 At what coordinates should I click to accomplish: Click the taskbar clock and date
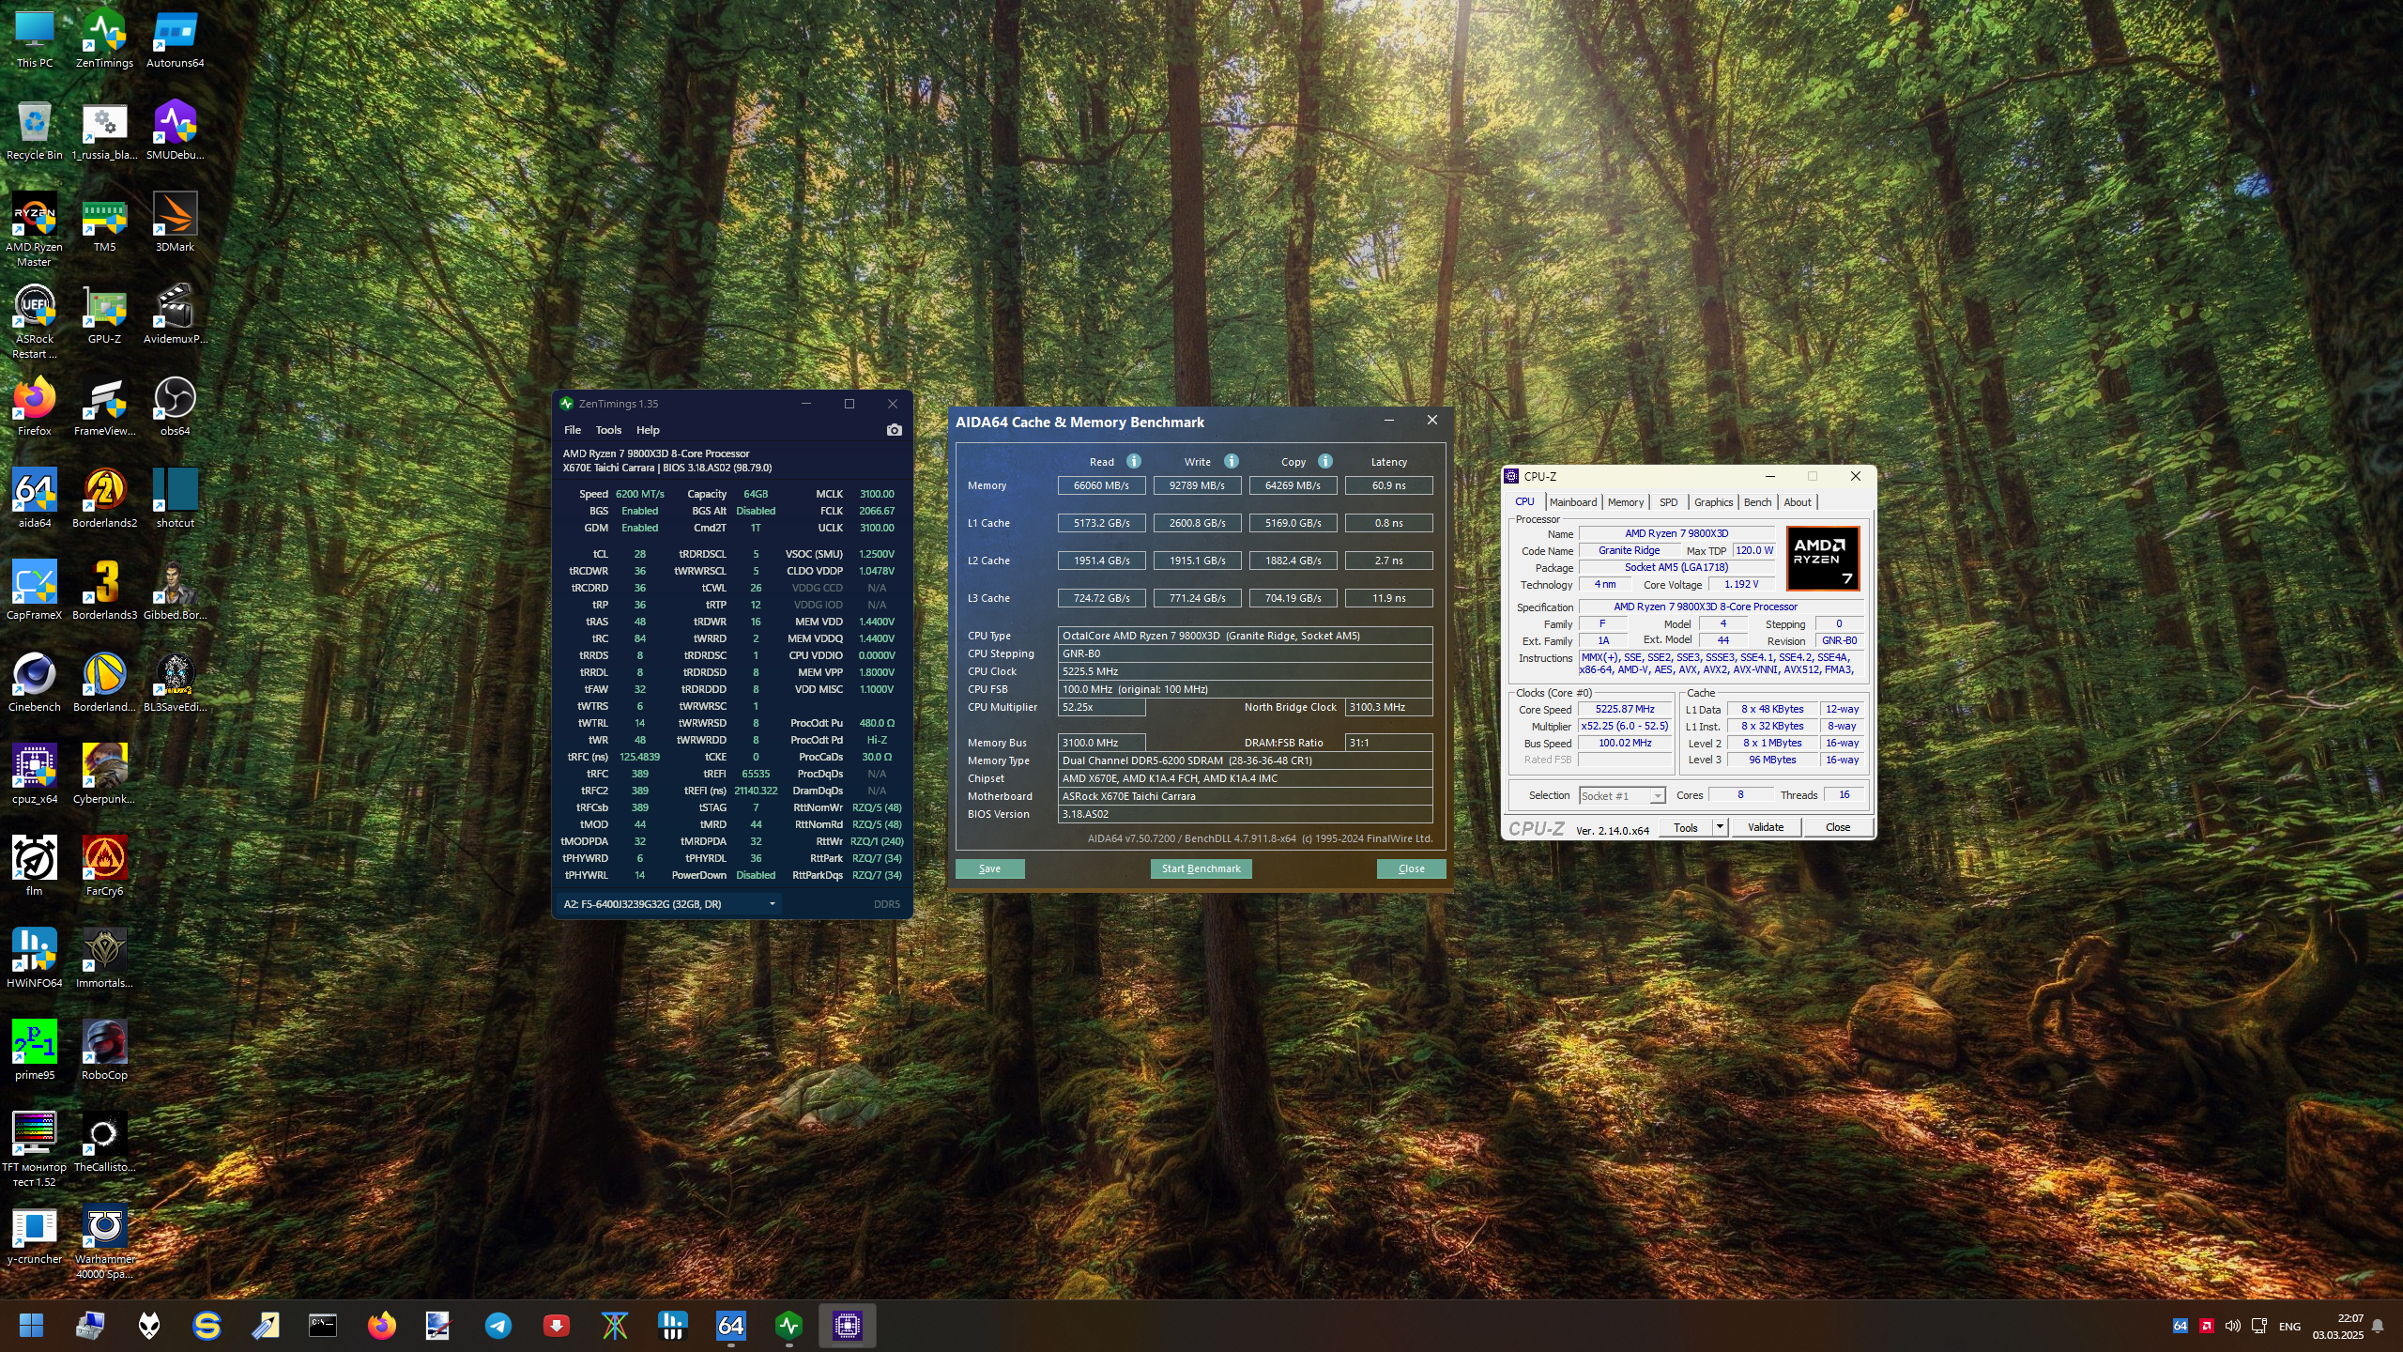2337,1326
